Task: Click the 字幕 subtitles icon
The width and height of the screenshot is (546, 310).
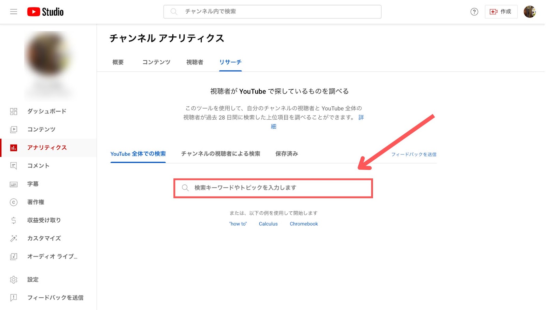Action: click(14, 184)
